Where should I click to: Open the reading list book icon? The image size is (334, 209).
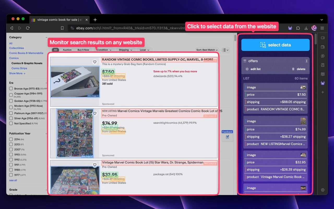323,74
